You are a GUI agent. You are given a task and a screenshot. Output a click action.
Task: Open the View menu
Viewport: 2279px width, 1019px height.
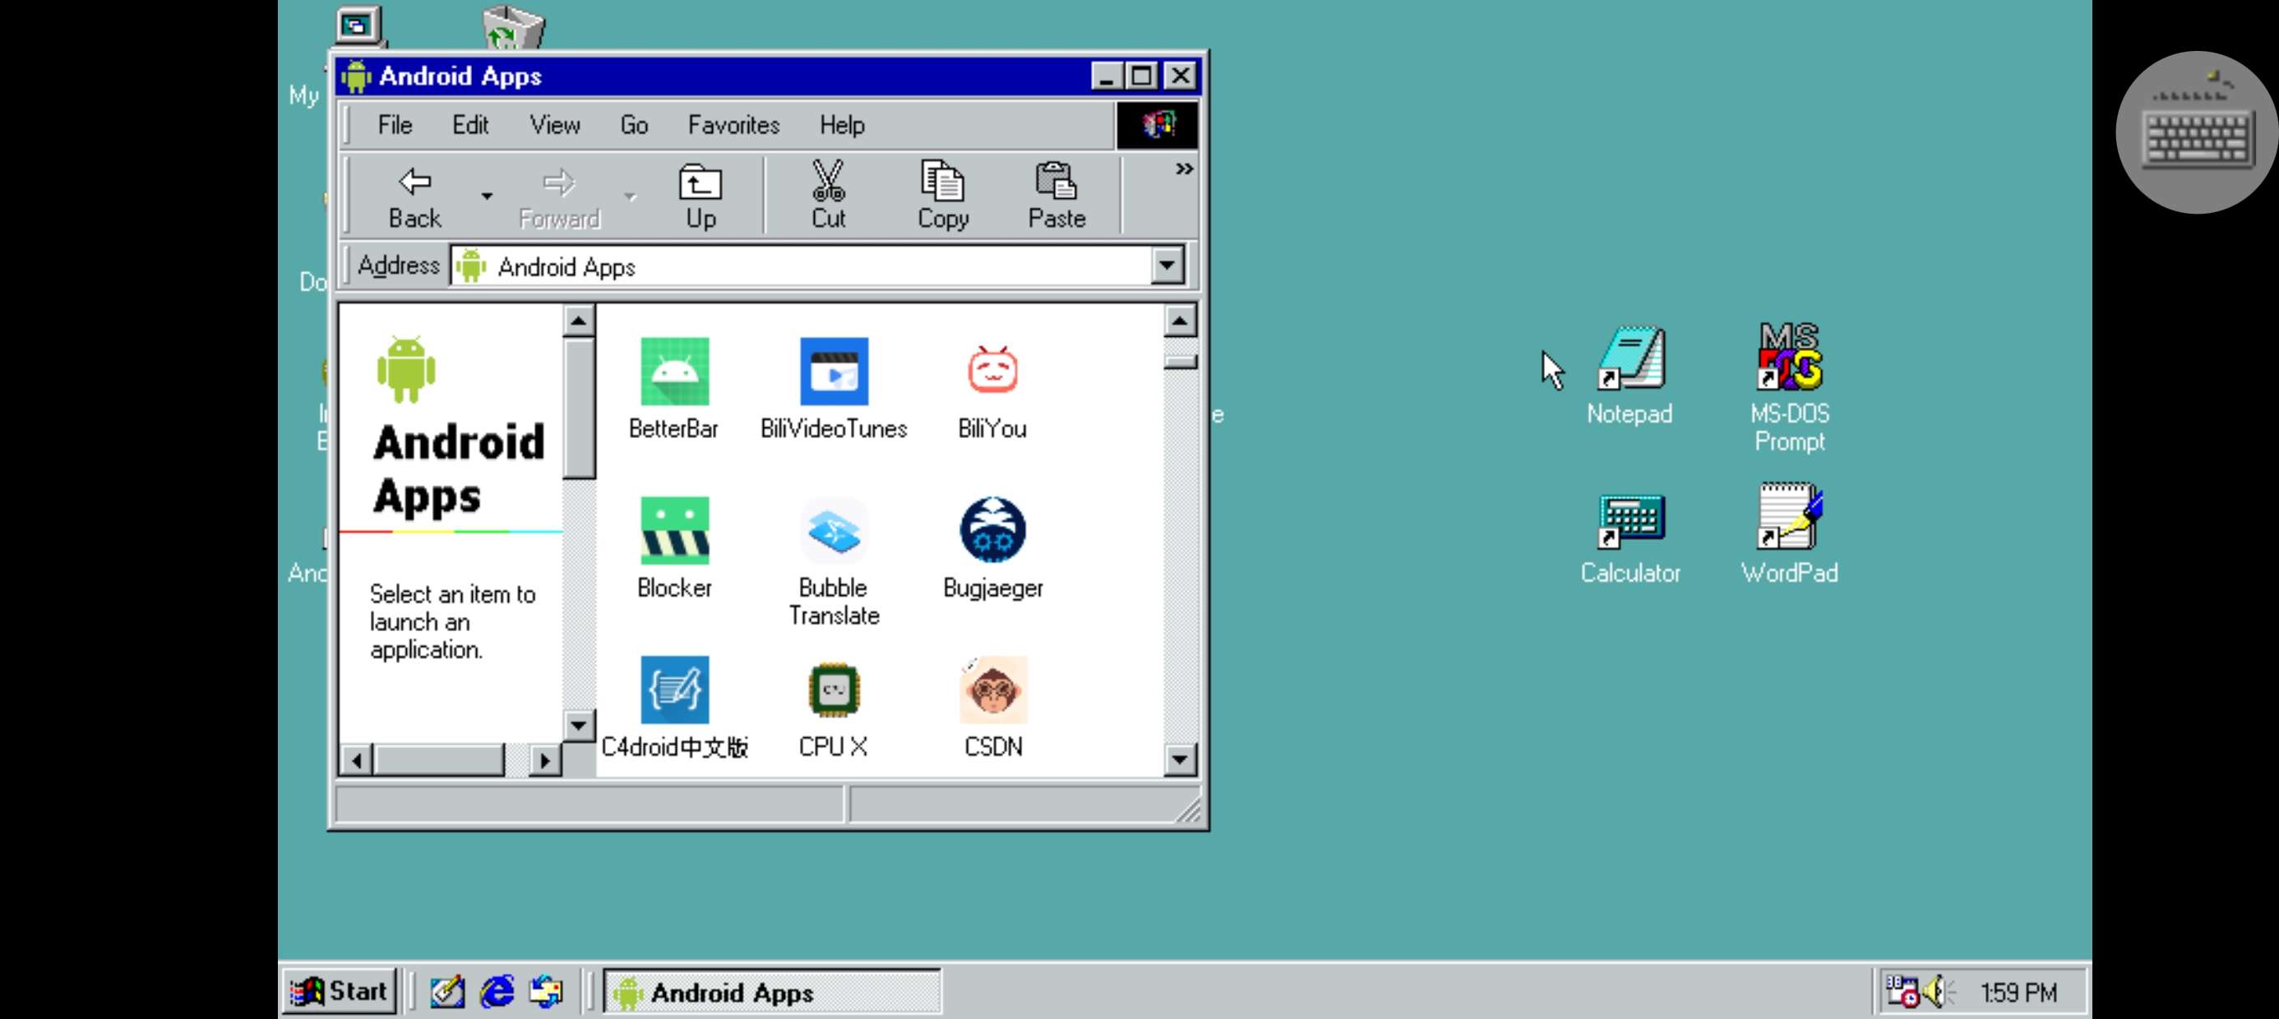pyautogui.click(x=554, y=126)
